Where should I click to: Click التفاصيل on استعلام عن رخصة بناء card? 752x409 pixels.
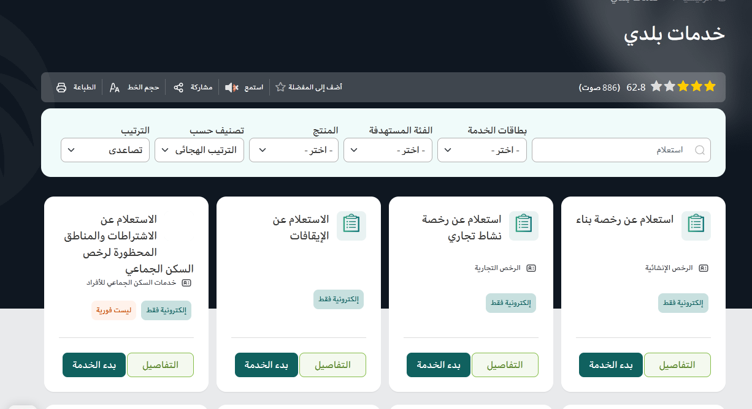coord(677,365)
